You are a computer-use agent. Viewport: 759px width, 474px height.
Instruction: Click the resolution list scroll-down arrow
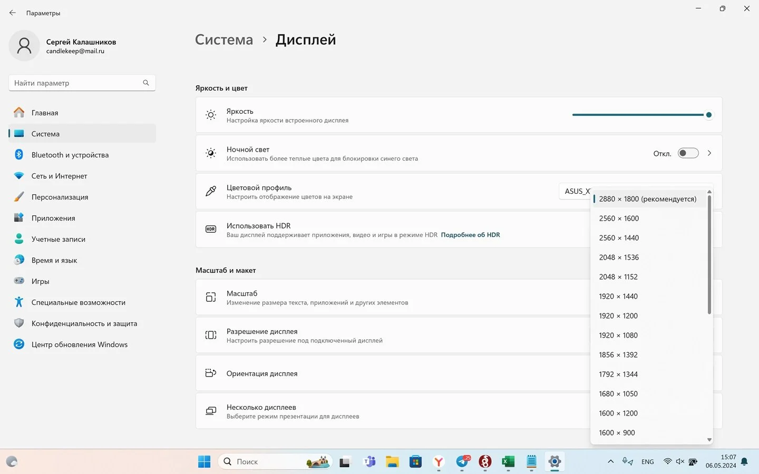[x=709, y=440]
